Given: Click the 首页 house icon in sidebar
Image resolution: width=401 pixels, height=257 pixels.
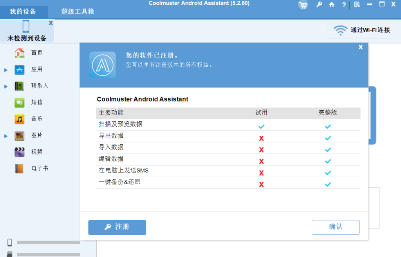Looking at the screenshot, I should (x=20, y=53).
